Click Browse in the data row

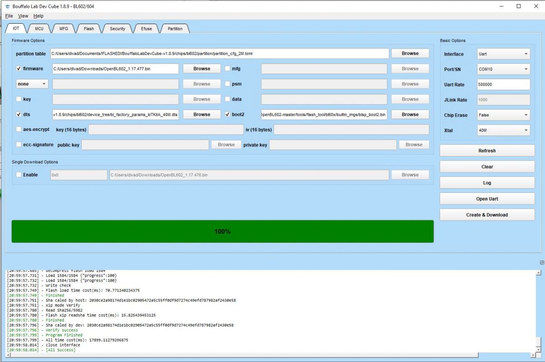[410, 99]
